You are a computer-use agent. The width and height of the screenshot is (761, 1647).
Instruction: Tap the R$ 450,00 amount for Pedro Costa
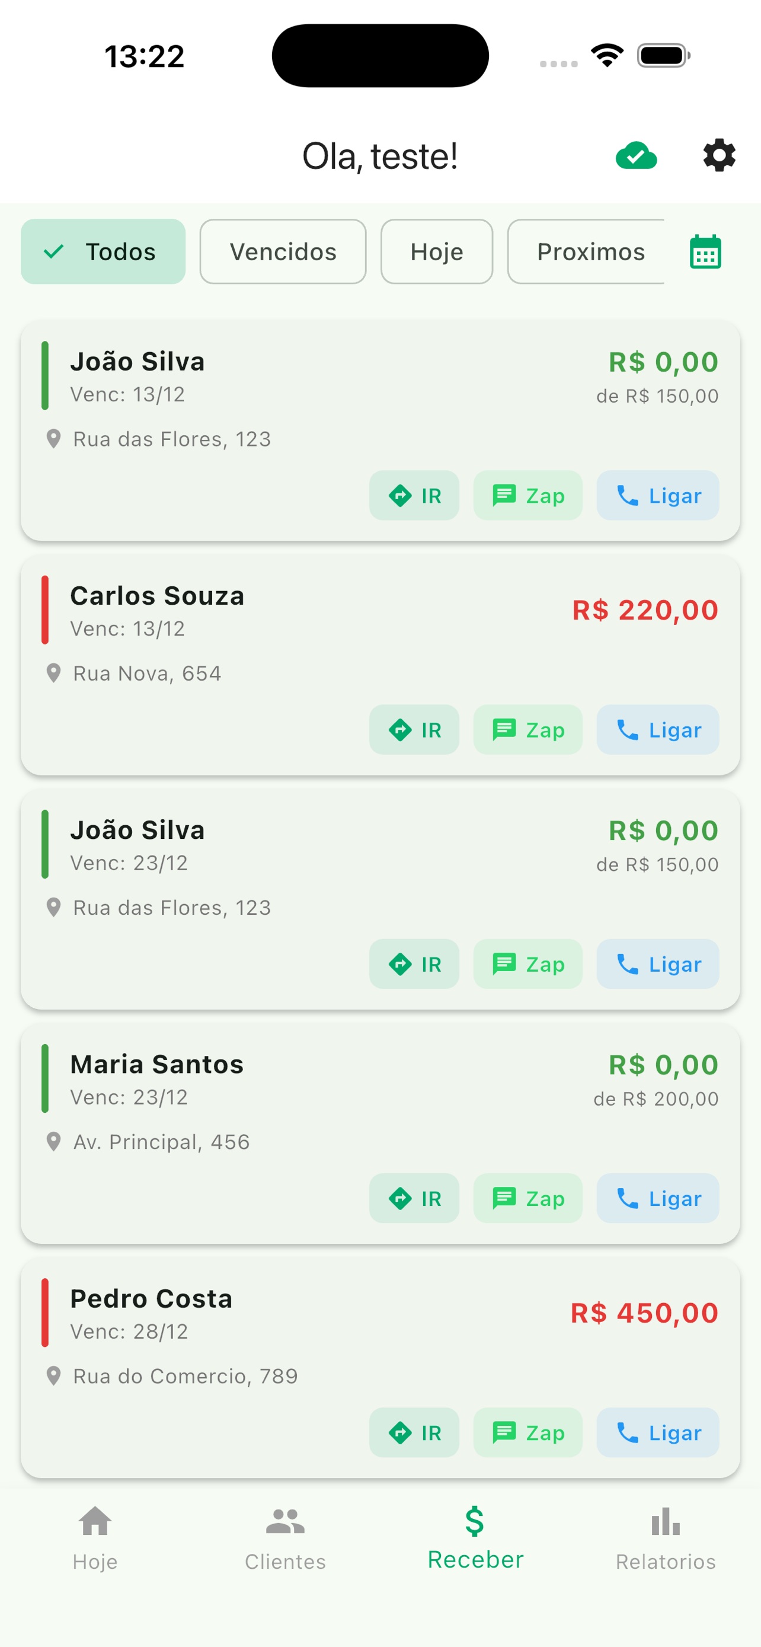pyautogui.click(x=644, y=1313)
